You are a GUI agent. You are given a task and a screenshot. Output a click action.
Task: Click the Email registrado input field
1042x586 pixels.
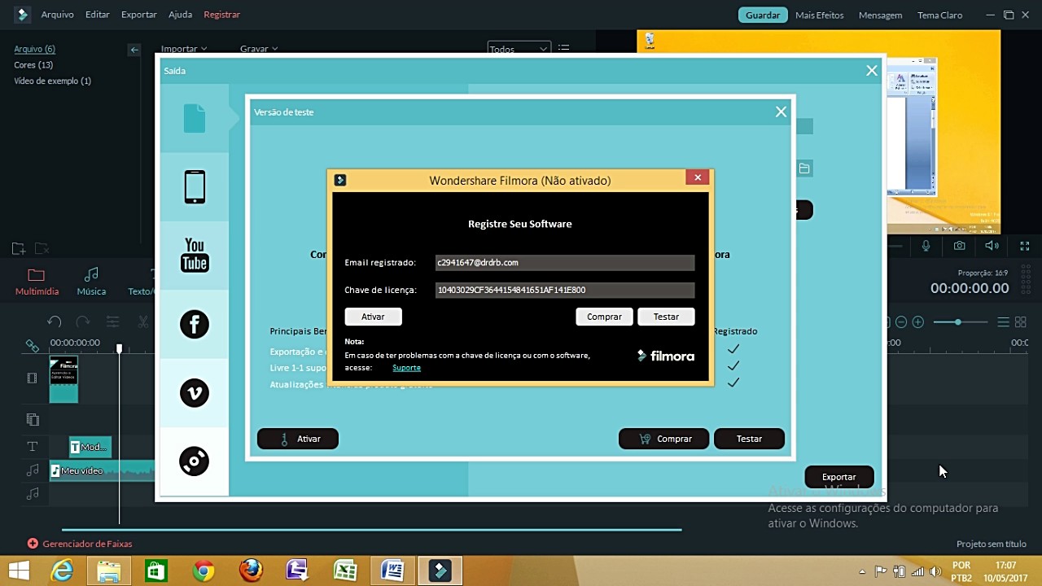tap(565, 262)
